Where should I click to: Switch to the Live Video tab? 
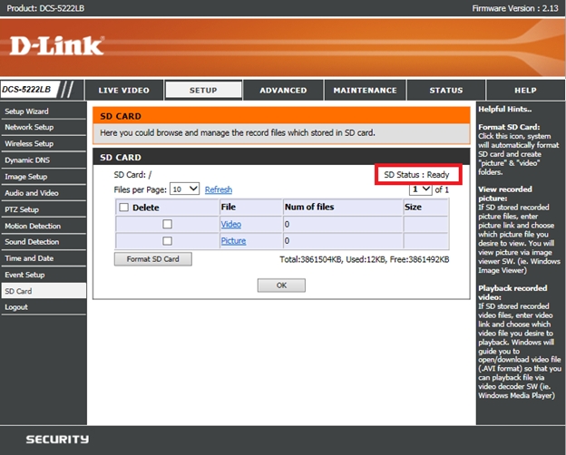point(123,91)
